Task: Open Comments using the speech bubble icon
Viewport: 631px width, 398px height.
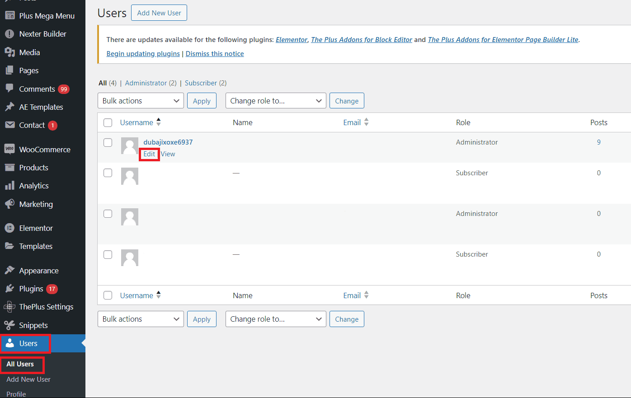Action: (9, 89)
